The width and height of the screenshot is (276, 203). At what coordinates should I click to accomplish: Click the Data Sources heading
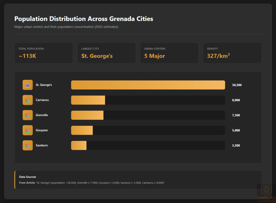point(27,177)
